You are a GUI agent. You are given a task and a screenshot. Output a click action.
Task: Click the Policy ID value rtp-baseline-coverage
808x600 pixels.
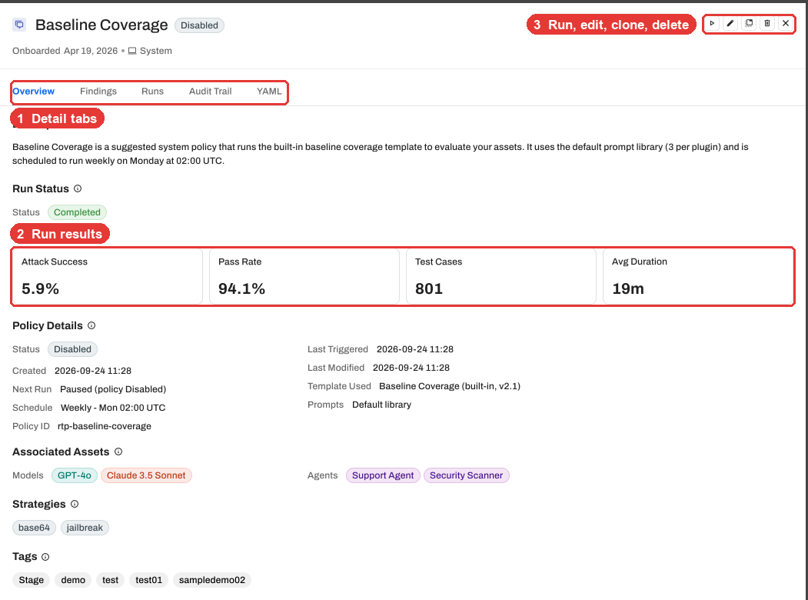point(105,426)
